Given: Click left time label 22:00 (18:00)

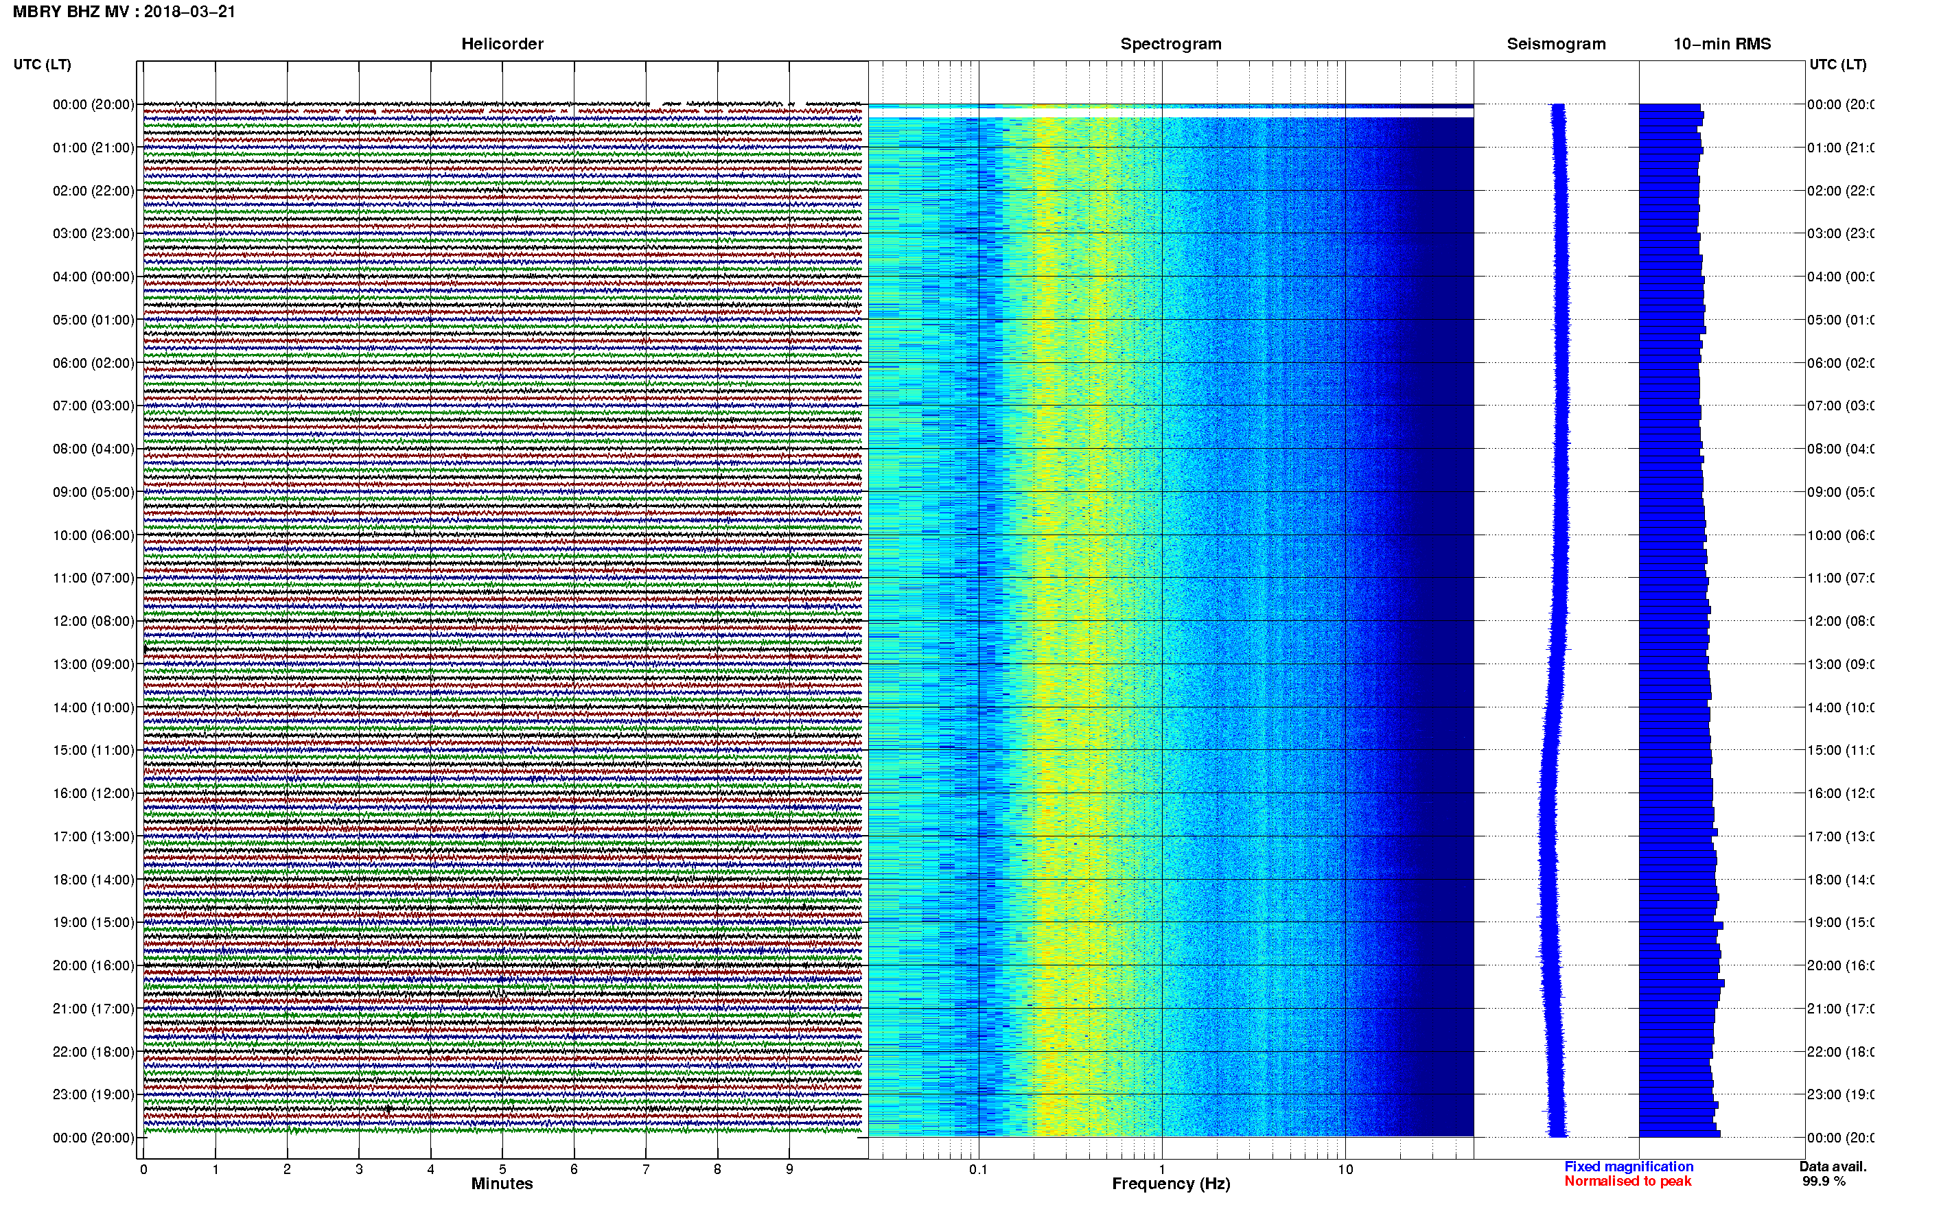Looking at the screenshot, I should coord(93,1051).
